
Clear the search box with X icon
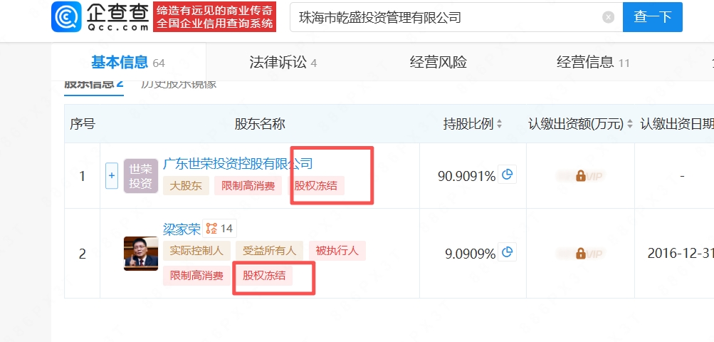pos(609,17)
